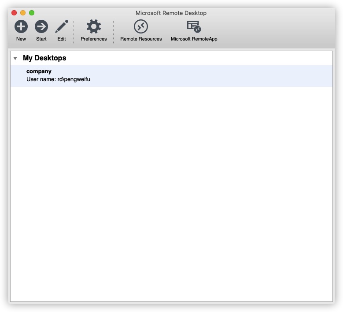Click the New desktop plus icon
The image size is (343, 312).
(x=21, y=26)
